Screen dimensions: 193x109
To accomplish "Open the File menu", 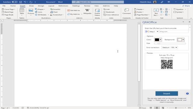I will coord(4,6).
